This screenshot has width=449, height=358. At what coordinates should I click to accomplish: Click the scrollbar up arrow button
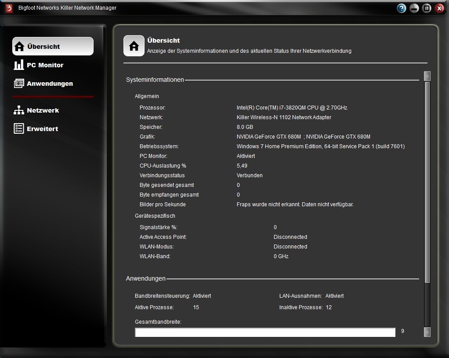coord(427,76)
